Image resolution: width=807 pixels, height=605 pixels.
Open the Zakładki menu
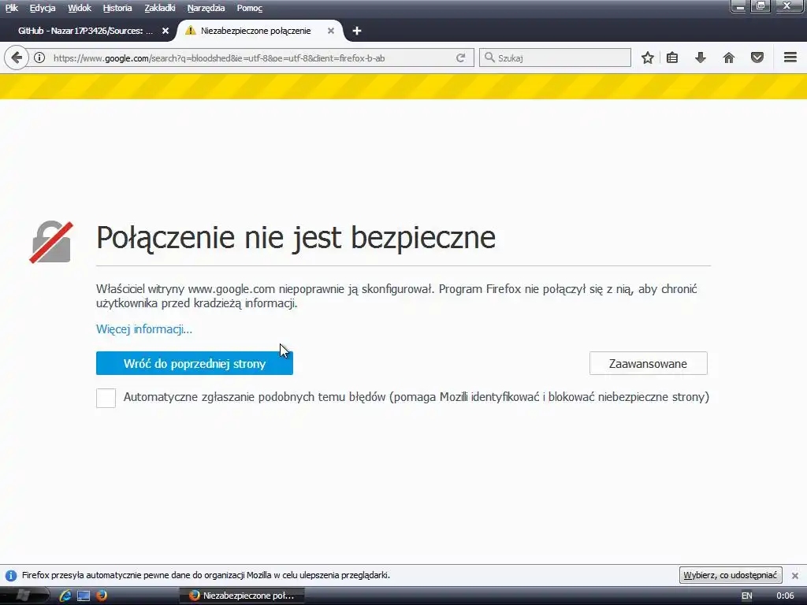[x=160, y=8]
